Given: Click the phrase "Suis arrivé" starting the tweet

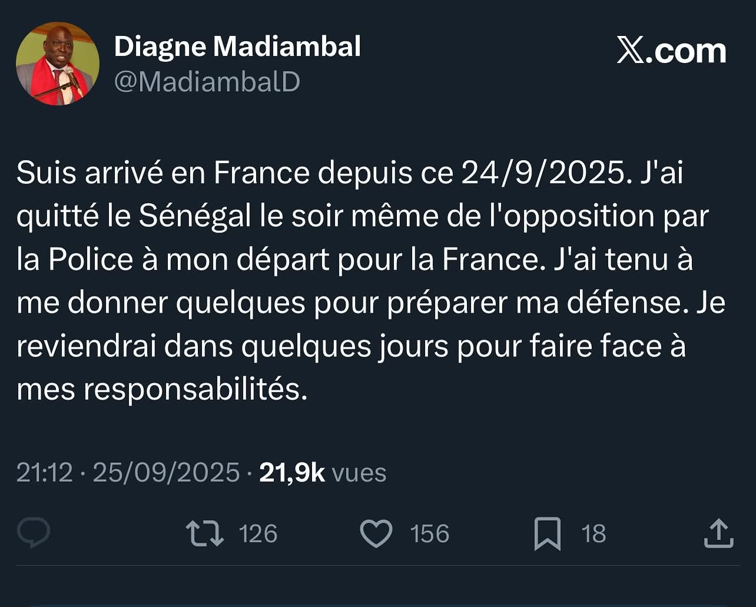Looking at the screenshot, I should 89,173.
